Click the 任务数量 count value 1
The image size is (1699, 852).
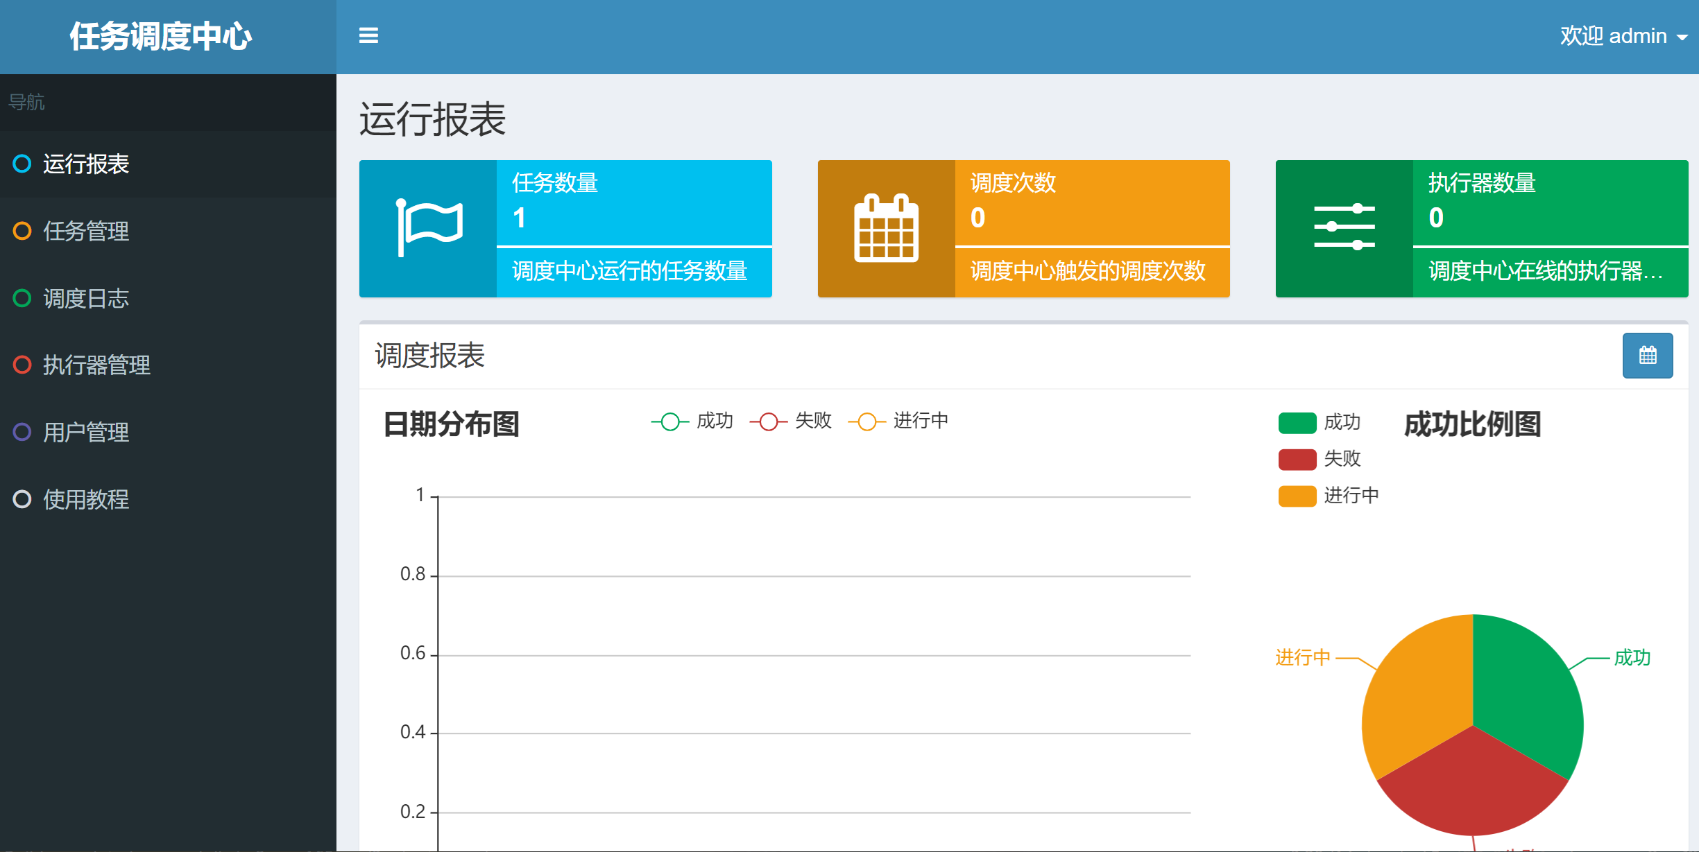coord(519,218)
